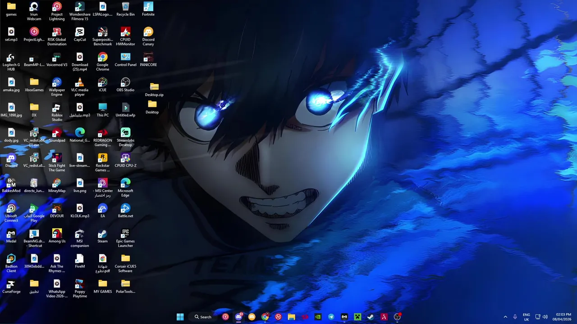Select the FiveM desktop shortcut
Viewport: 577px width, 324px height.
80,261
